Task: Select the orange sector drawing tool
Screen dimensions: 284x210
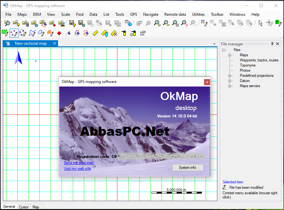Action: tap(50, 33)
